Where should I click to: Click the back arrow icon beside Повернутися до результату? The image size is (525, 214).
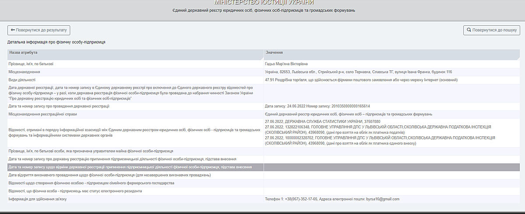click(13, 30)
